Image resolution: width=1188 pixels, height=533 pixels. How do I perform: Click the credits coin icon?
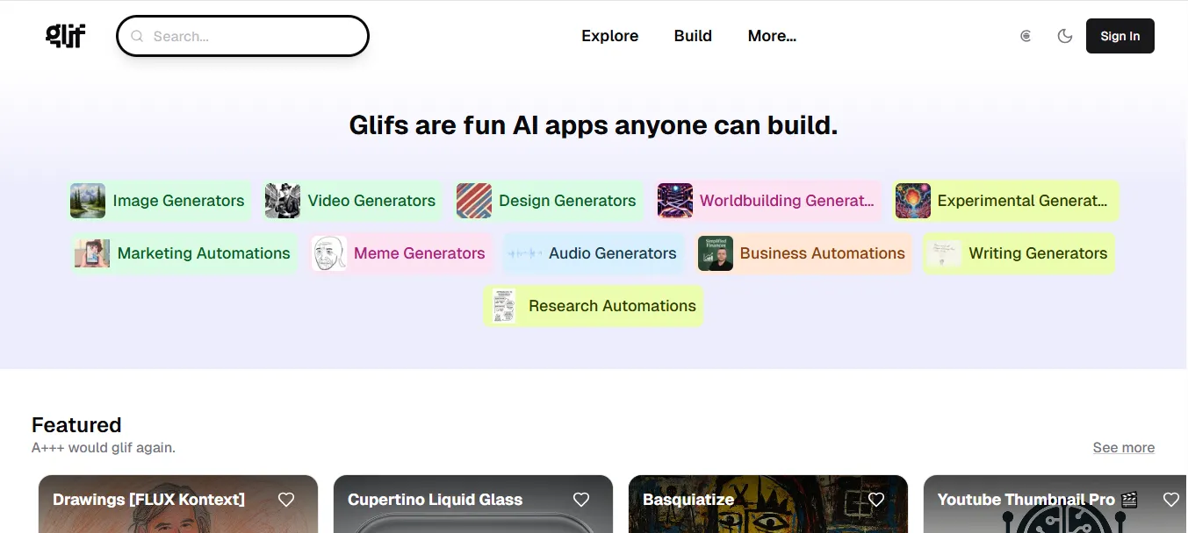click(1026, 36)
